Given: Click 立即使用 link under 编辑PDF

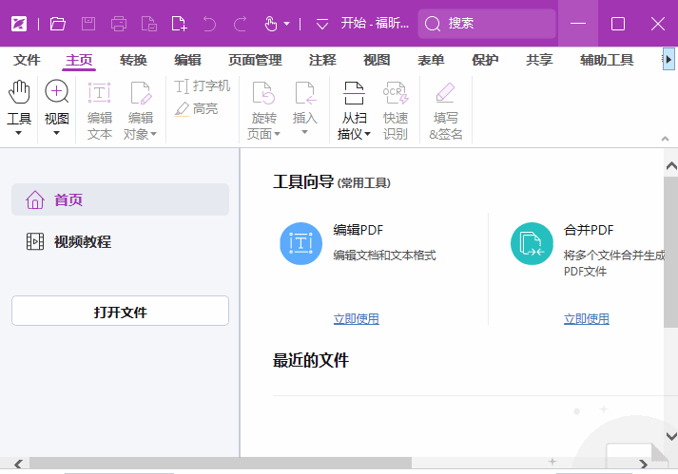Looking at the screenshot, I should (357, 319).
